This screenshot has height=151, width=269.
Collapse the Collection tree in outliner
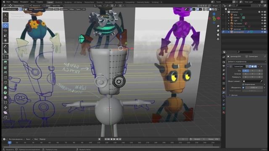point(226,12)
